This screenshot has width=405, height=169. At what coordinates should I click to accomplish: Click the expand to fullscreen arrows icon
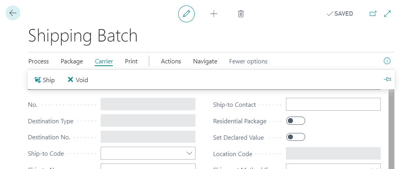pyautogui.click(x=387, y=14)
